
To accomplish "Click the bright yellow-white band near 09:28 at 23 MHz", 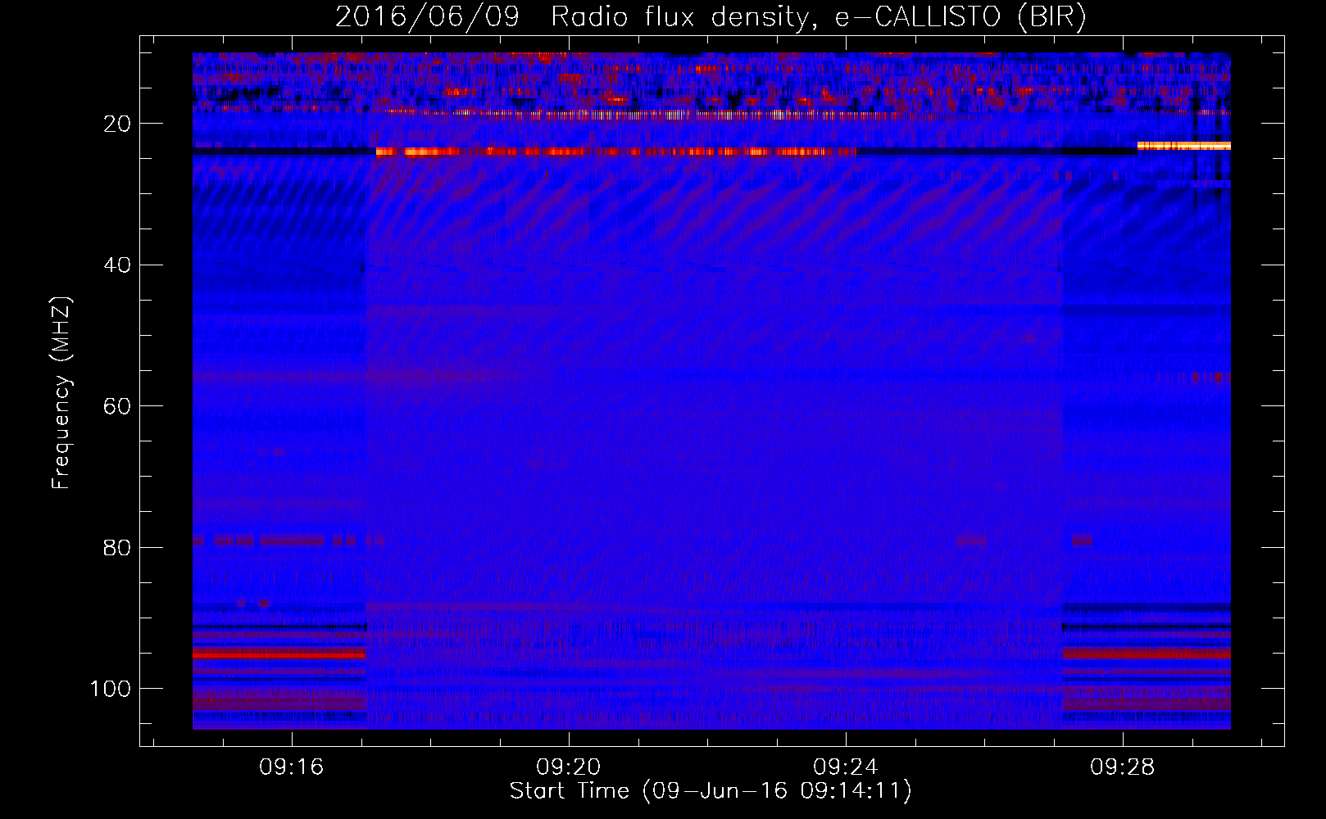I will tap(1184, 146).
